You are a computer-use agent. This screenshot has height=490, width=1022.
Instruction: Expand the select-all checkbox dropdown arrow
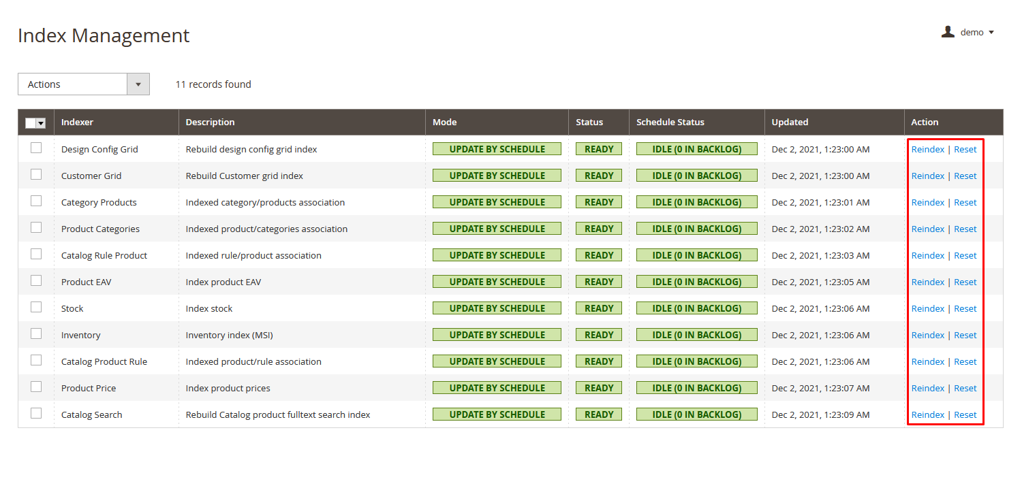41,123
